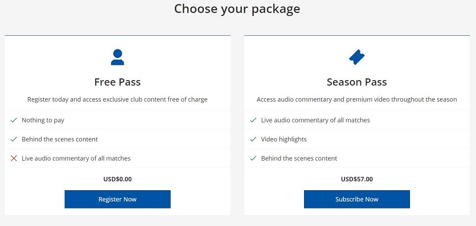The height and width of the screenshot is (226, 476).
Task: Click the USD$57.00 price label
Action: (356, 179)
